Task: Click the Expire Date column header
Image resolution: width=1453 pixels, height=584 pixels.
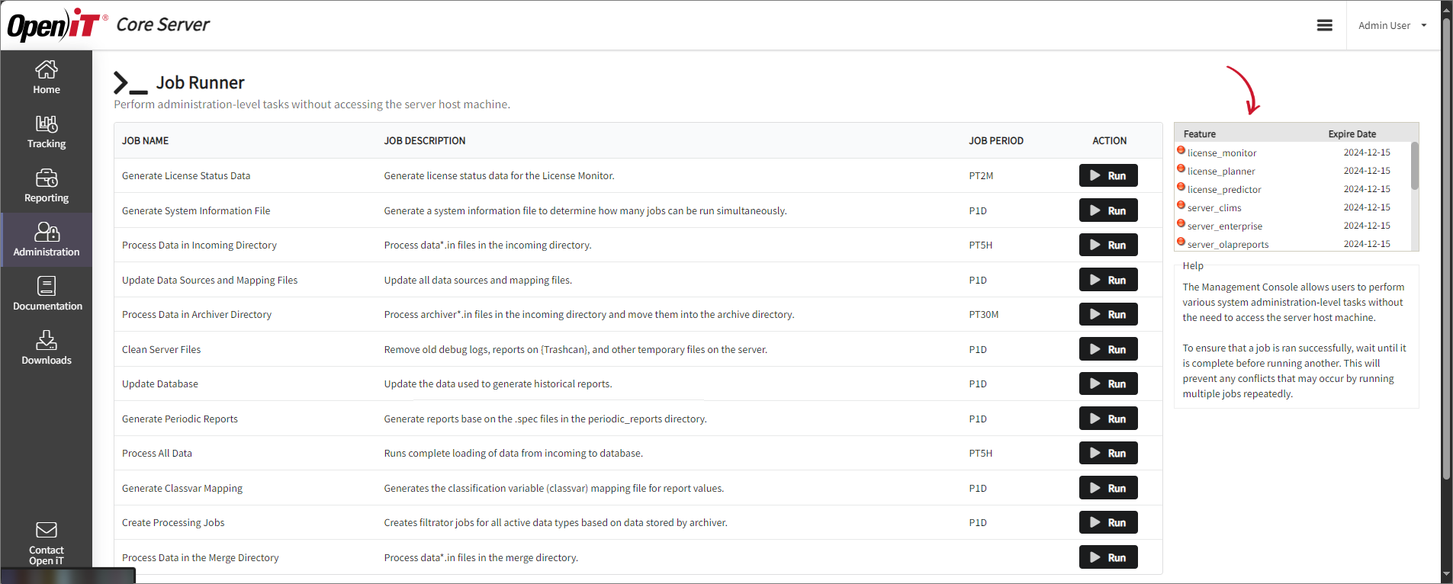Action: (1352, 134)
